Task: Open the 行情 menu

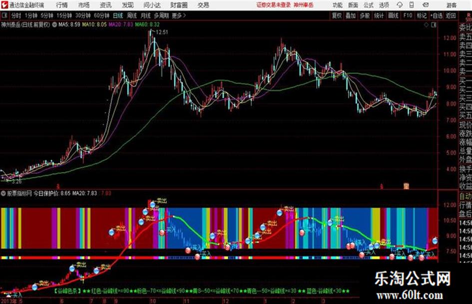Action: 62,5
